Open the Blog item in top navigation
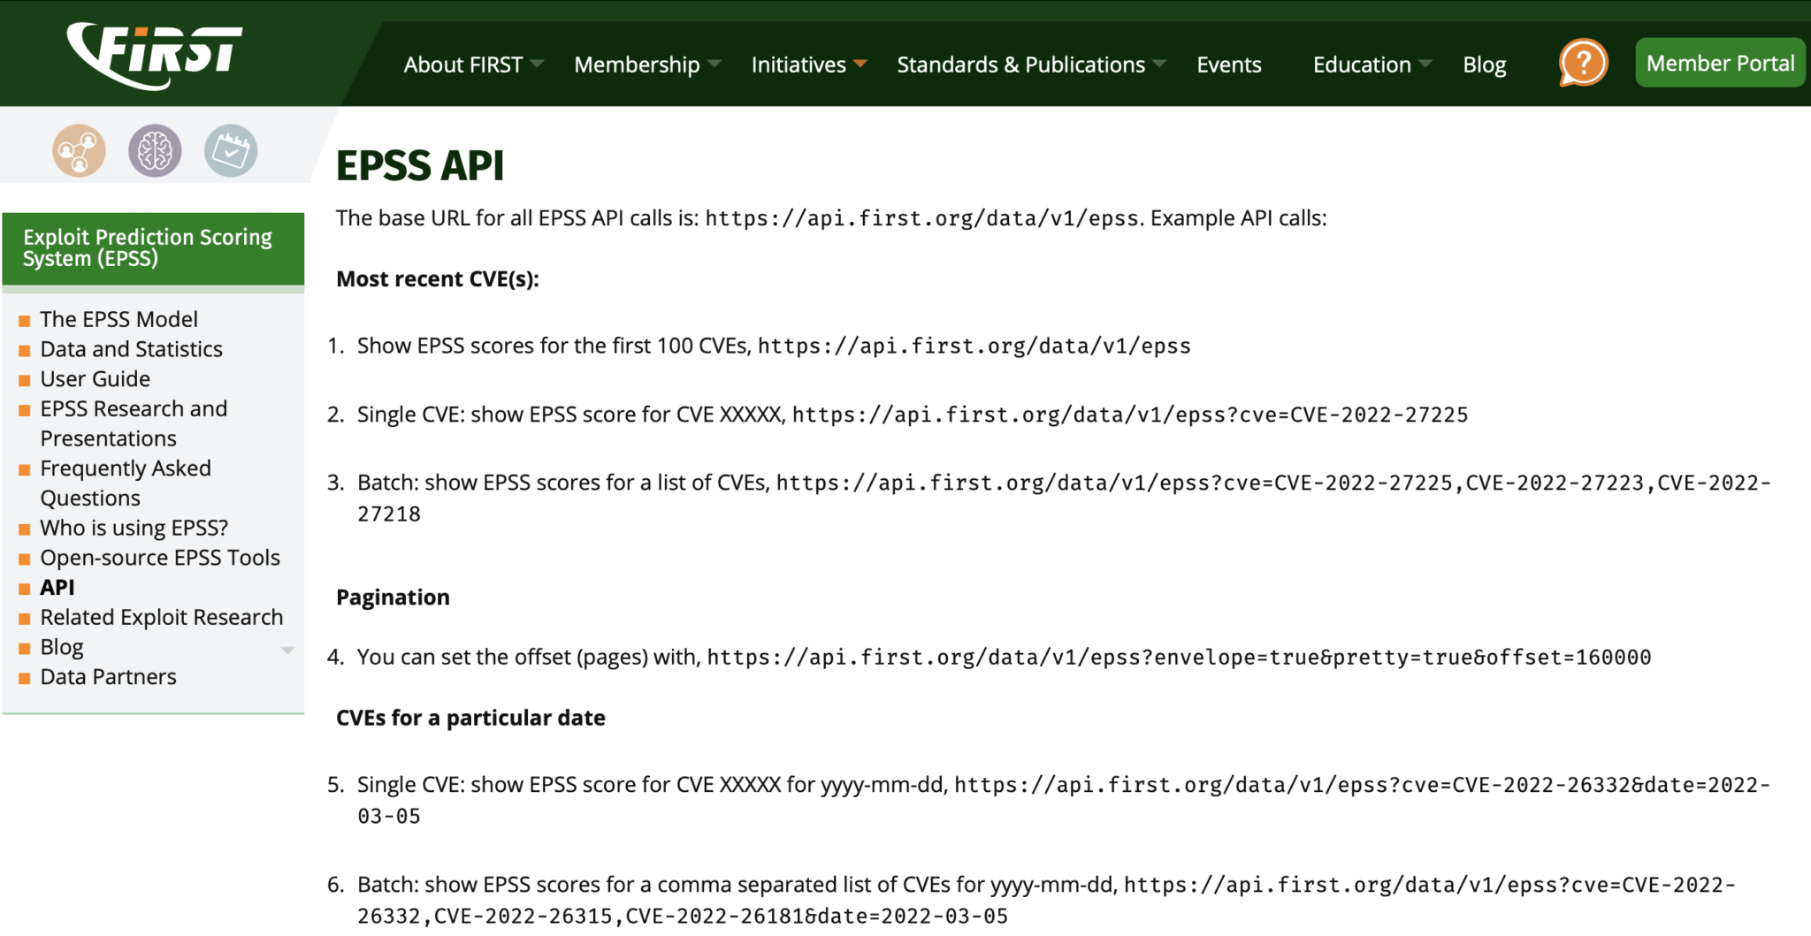 (1484, 65)
